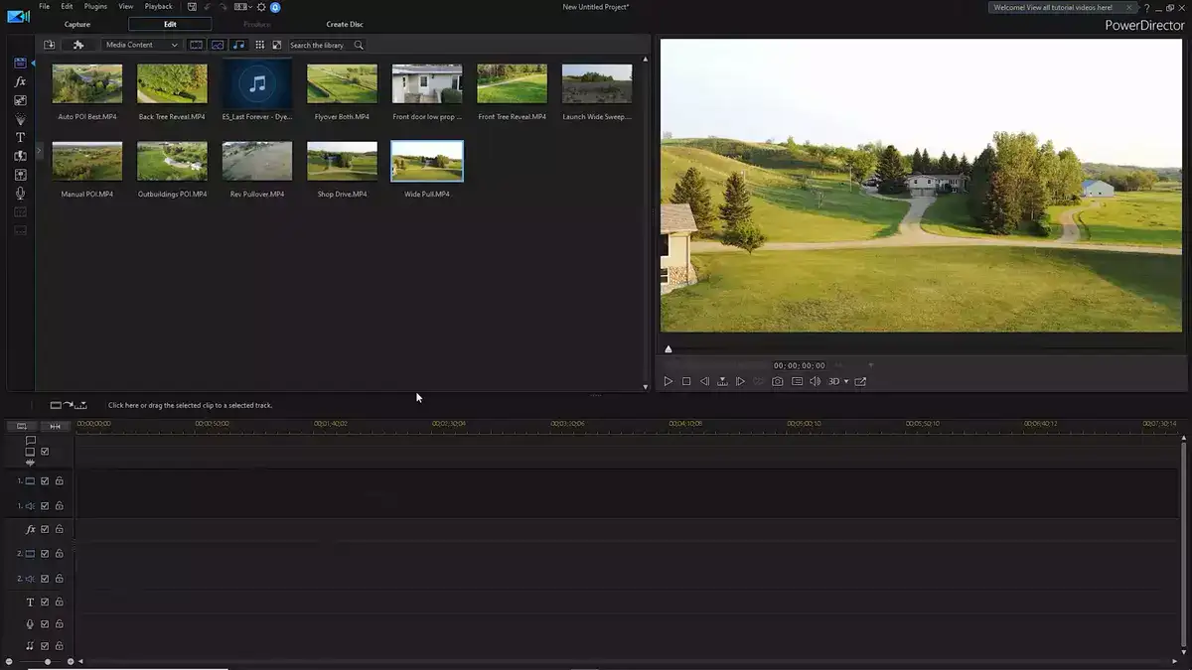Expand the library explorer panel chevron

coord(40,151)
